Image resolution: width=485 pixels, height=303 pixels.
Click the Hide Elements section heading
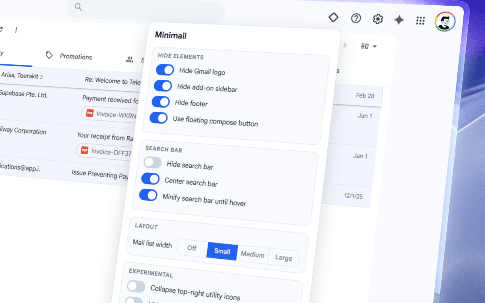181,57
